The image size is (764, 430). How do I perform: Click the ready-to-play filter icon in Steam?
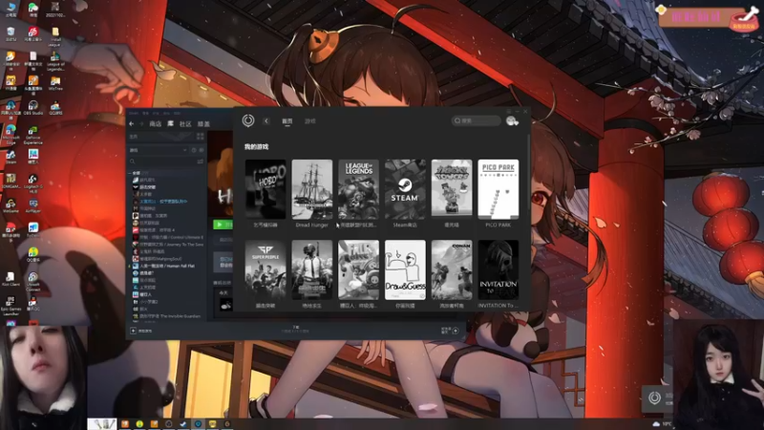coord(202,150)
